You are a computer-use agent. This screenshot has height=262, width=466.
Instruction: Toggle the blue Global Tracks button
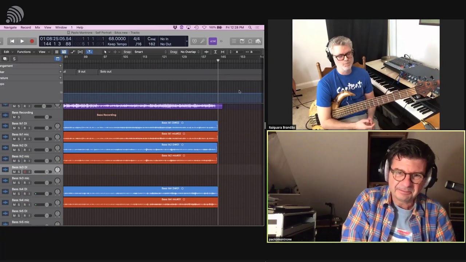[58, 59]
